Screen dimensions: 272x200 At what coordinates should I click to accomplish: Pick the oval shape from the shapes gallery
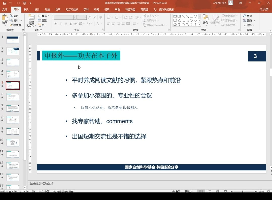point(195,16)
